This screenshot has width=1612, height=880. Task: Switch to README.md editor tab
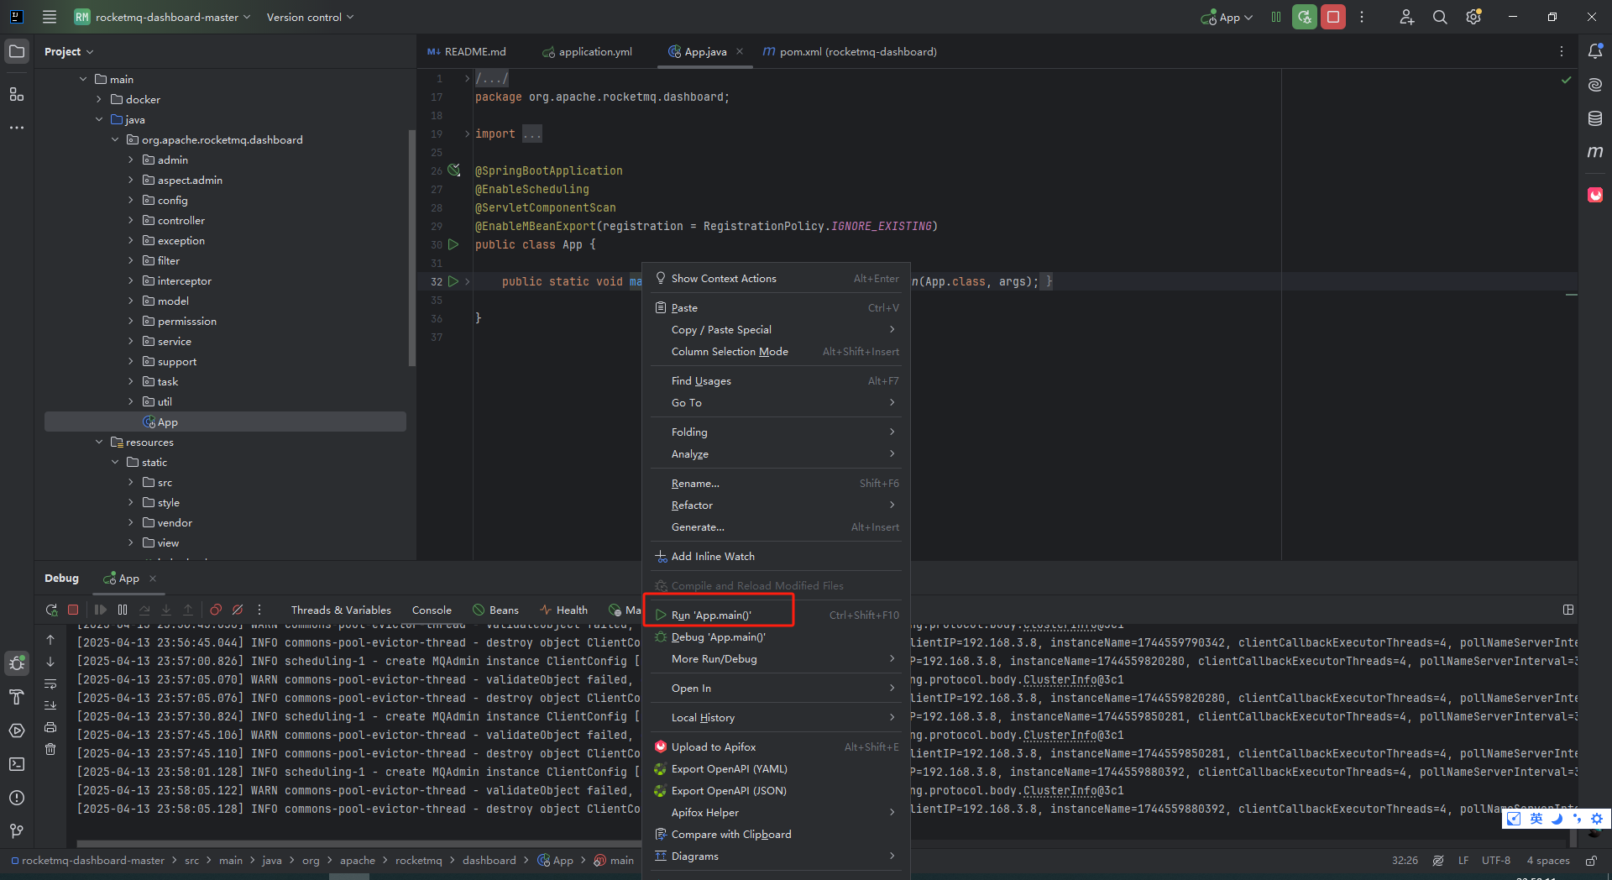coord(467,51)
